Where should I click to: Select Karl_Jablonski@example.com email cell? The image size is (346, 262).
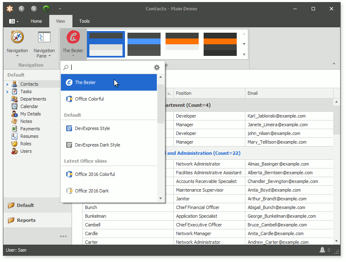[289, 116]
